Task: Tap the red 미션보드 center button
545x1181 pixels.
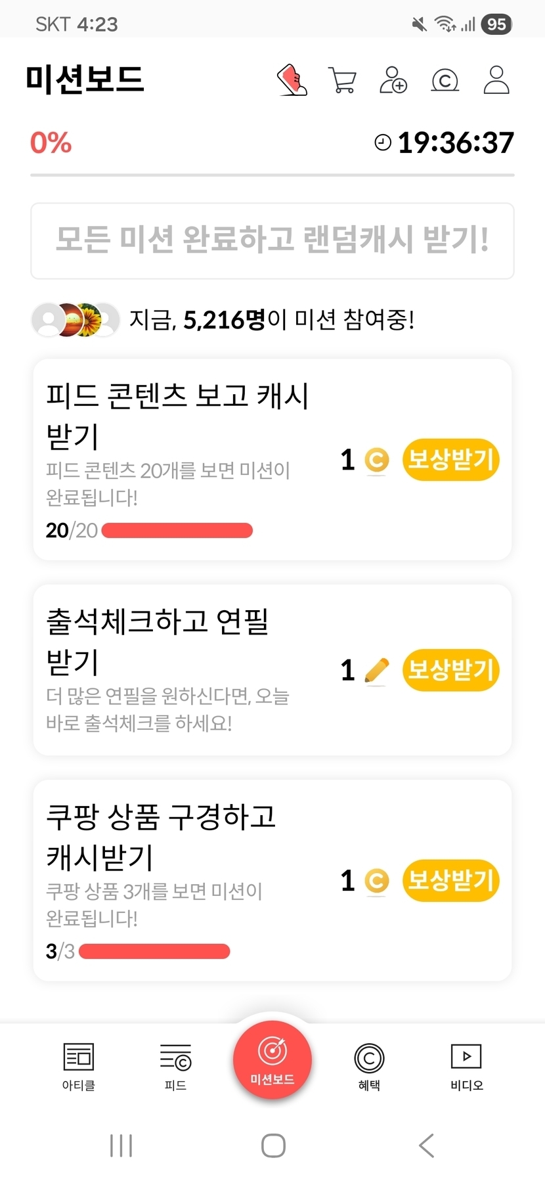Action: point(272,1059)
